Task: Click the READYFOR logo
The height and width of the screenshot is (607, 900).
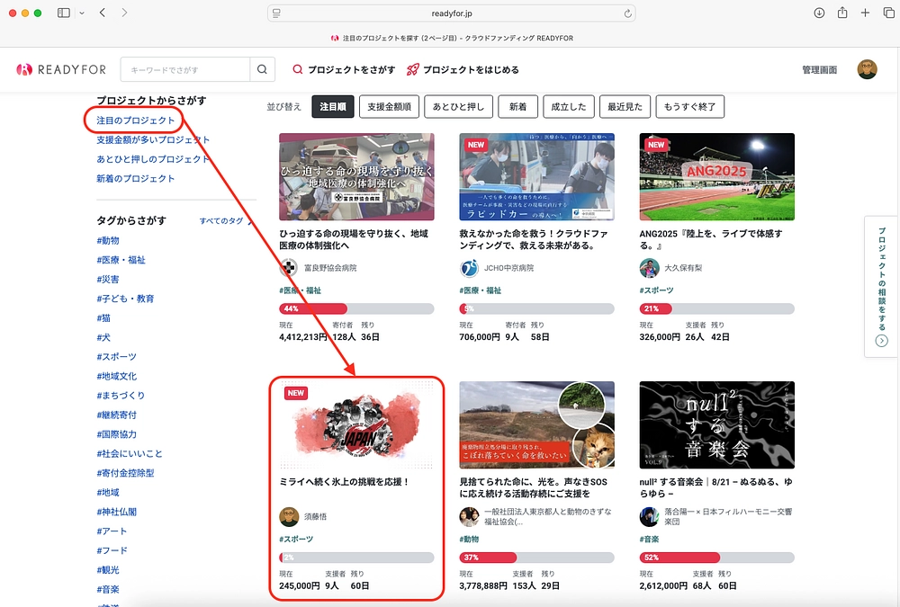Action: [60, 70]
